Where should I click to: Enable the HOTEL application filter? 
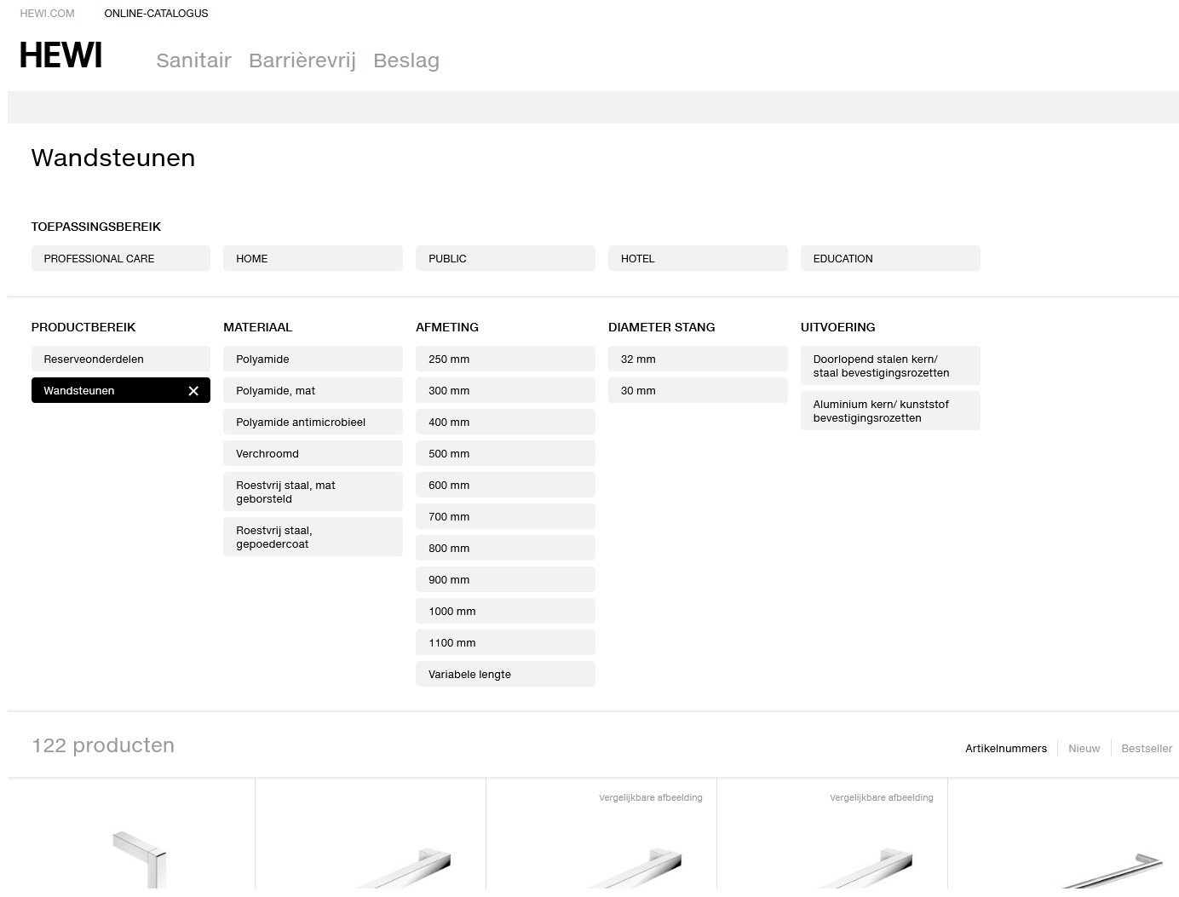[697, 259]
